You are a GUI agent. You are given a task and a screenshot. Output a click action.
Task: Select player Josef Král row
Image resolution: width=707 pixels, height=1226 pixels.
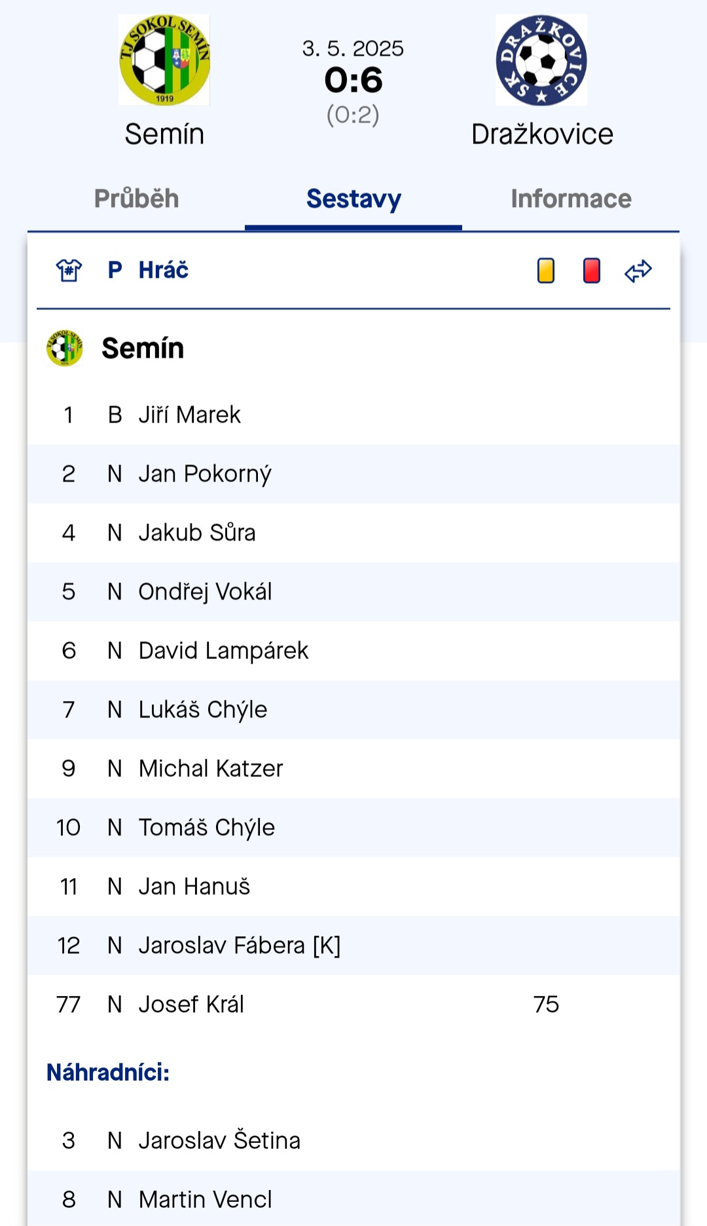tap(353, 1005)
